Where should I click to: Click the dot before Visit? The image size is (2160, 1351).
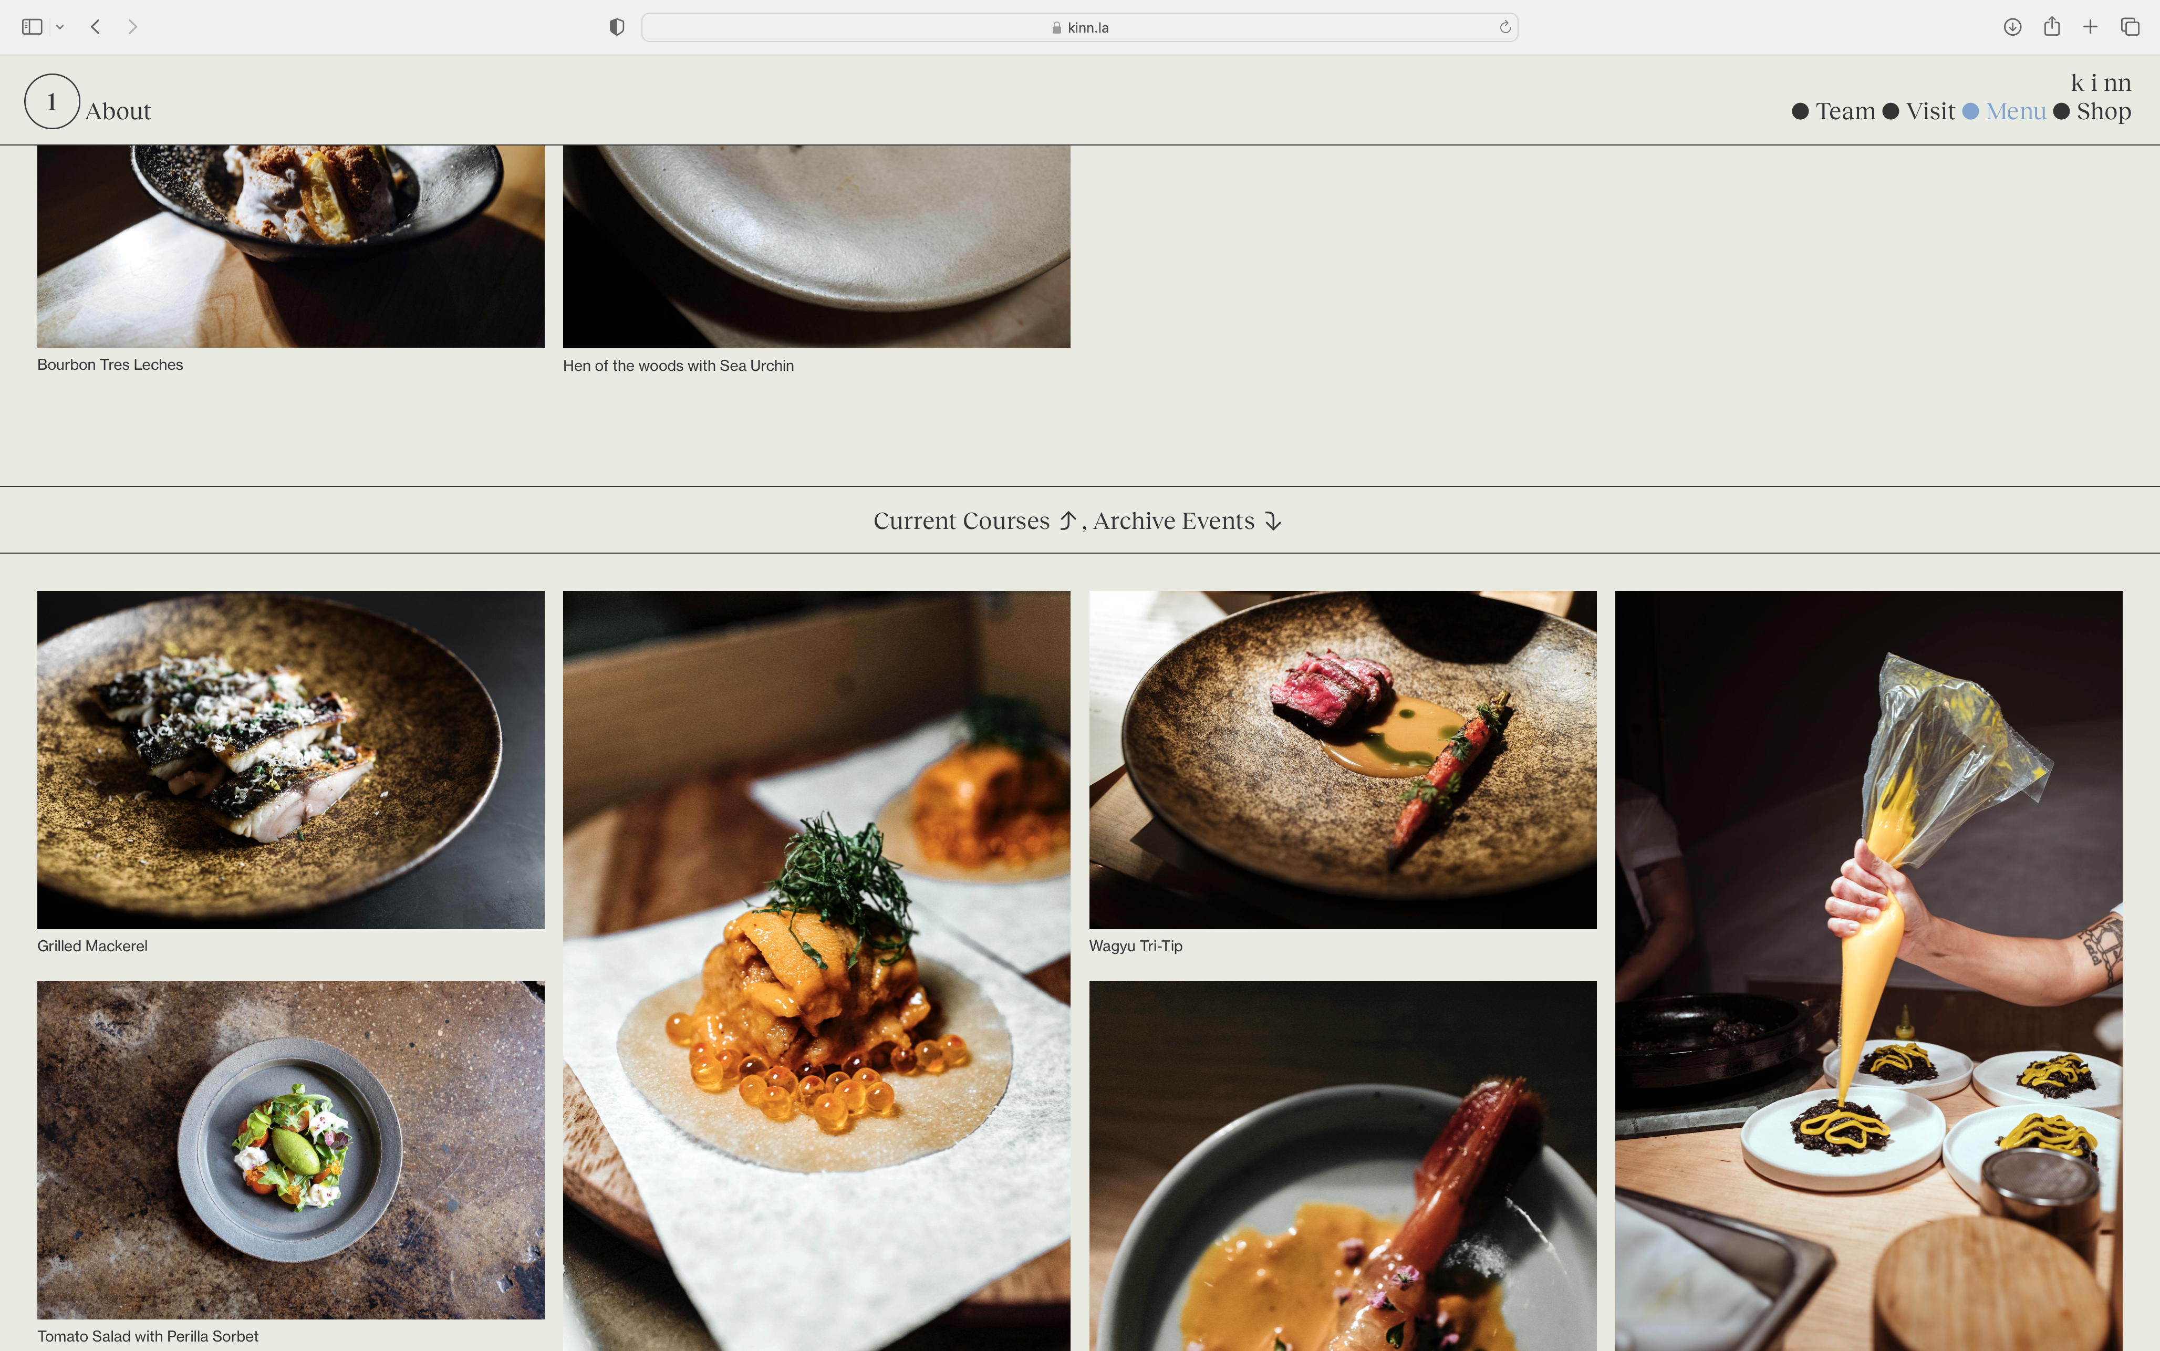tap(1890, 111)
